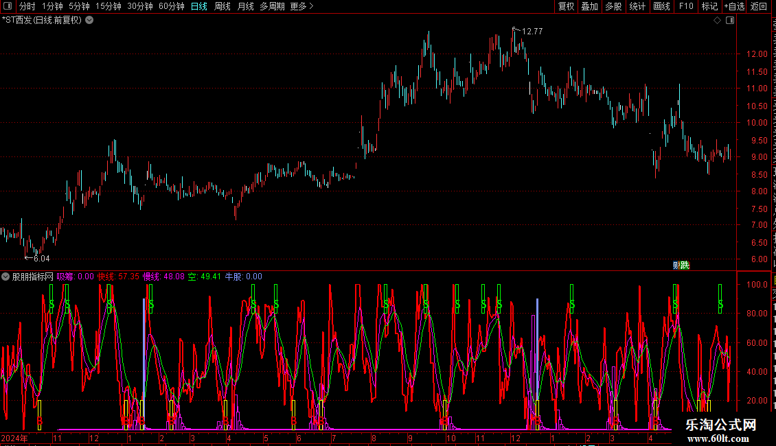Select the 30分钟 period
776x446 pixels.
[x=140, y=6]
